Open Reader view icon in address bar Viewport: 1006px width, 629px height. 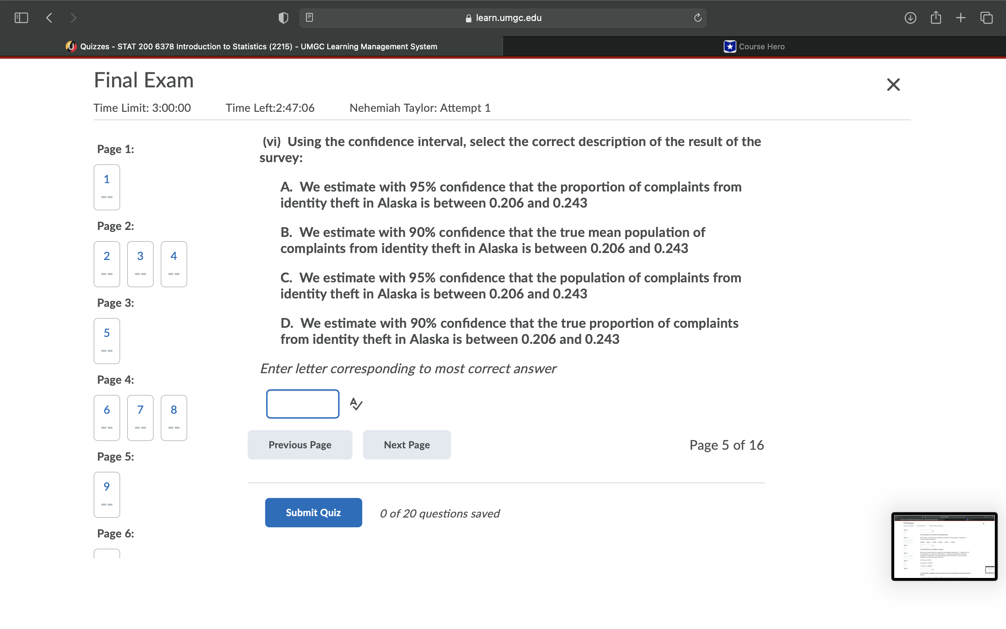309,17
